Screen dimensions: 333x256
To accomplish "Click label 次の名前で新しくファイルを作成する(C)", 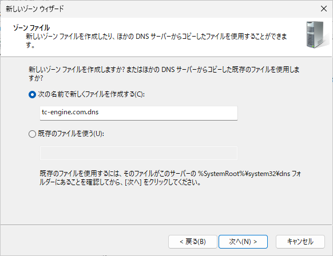I will [x=92, y=94].
